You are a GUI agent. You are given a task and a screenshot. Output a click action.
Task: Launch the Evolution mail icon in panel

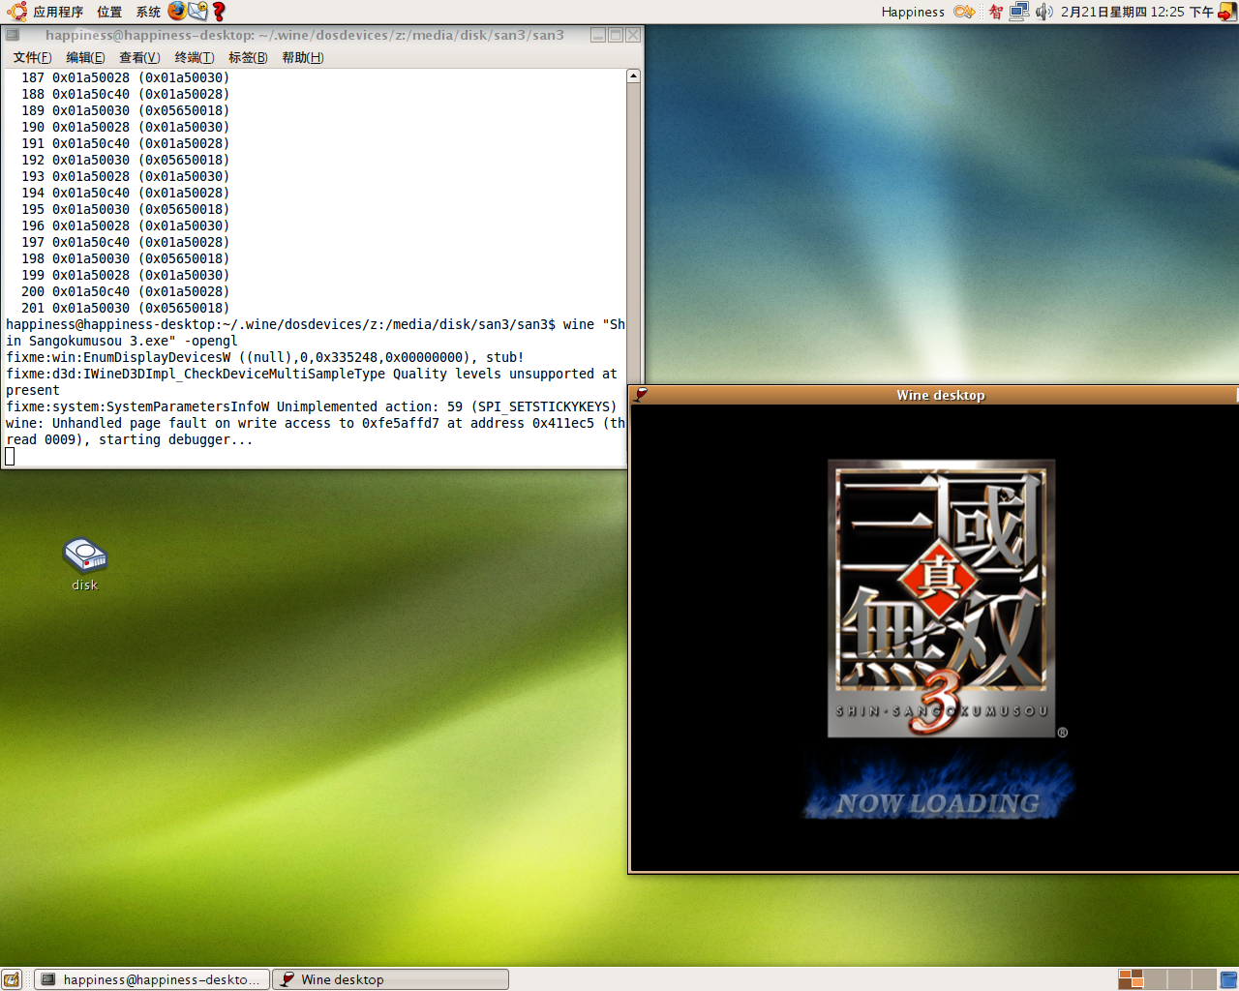pos(197,11)
